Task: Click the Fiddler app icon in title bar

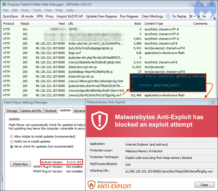Action: pyautogui.click(x=4, y=4)
